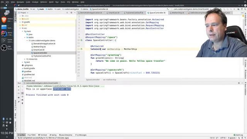Screen dimensions: 247x139
Task: Hide the Project panel with minus icon
Action: 75,13
